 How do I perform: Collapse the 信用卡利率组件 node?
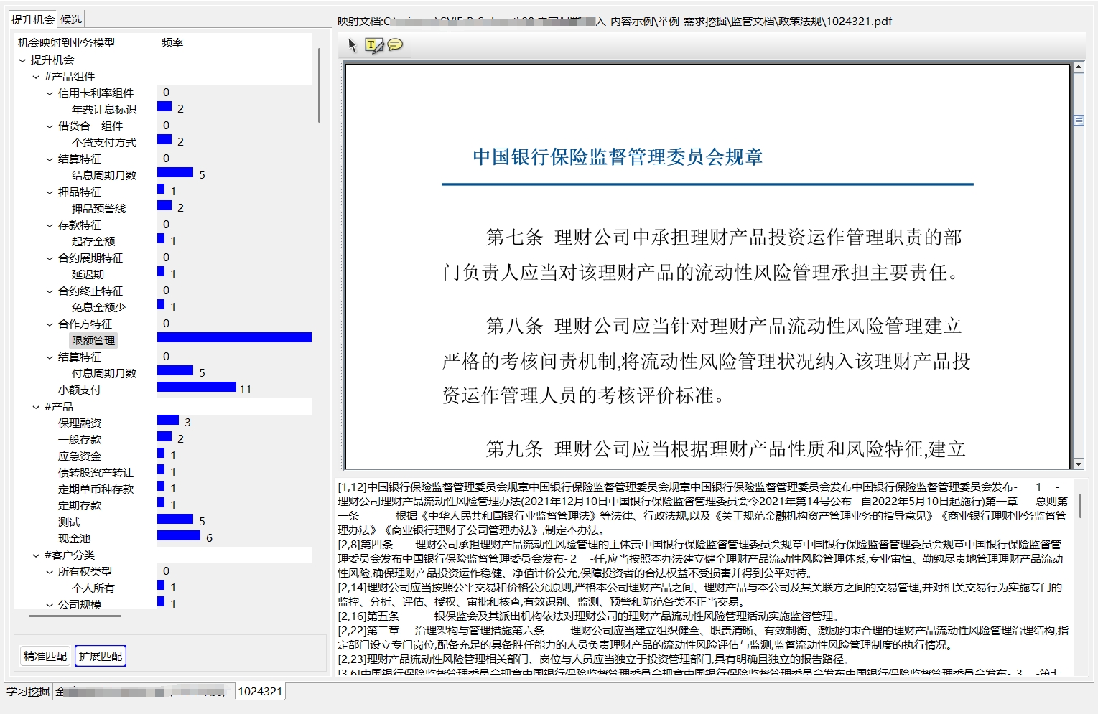pos(50,93)
